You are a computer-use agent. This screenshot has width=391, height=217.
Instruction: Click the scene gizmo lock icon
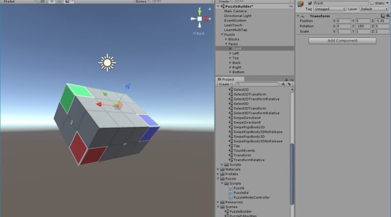coord(210,9)
